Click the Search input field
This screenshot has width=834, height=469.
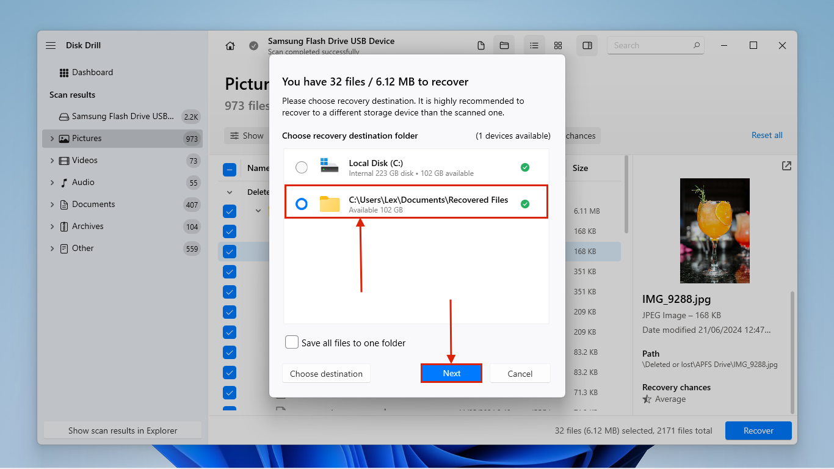click(x=650, y=46)
